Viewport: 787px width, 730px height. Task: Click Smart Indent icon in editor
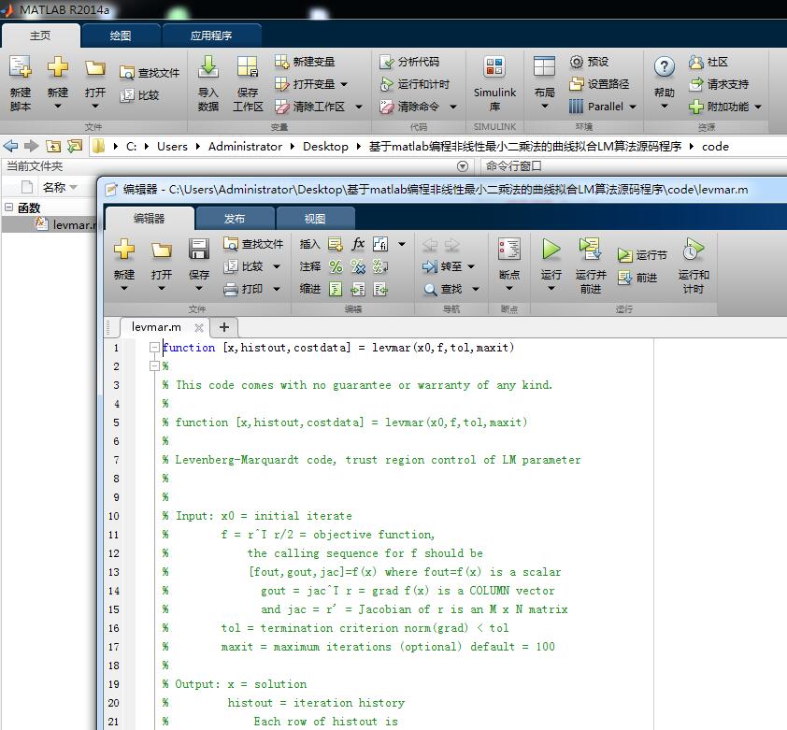336,289
